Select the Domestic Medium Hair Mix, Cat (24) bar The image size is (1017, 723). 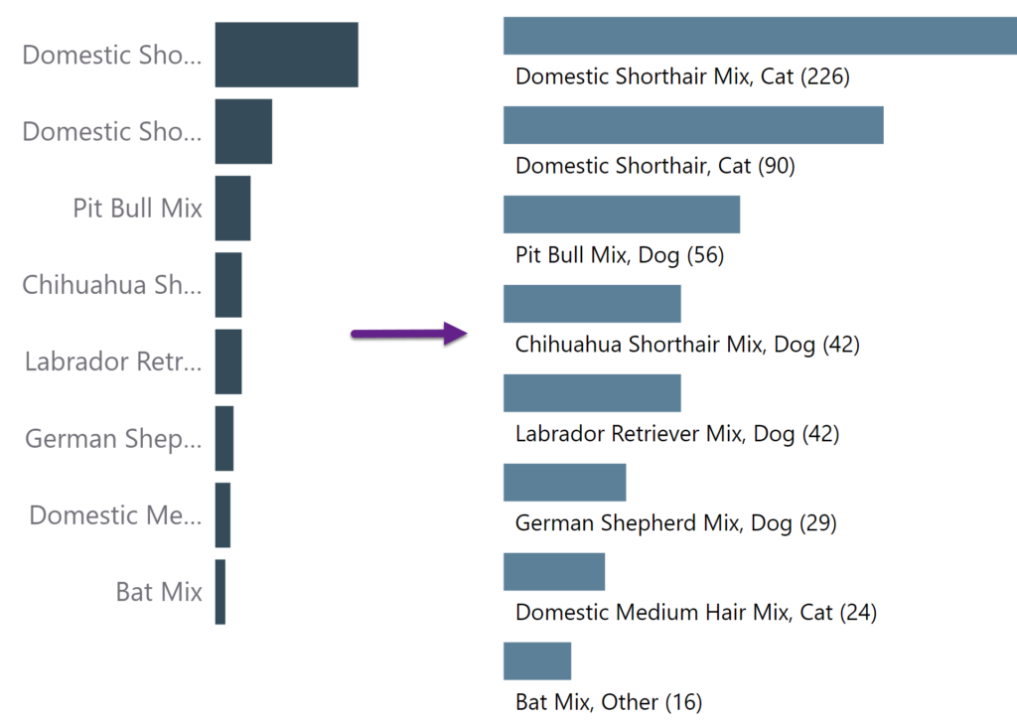(554, 572)
